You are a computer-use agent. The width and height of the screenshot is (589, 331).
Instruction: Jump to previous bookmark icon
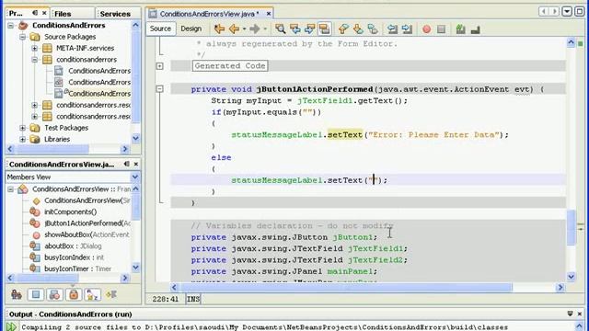click(343, 29)
